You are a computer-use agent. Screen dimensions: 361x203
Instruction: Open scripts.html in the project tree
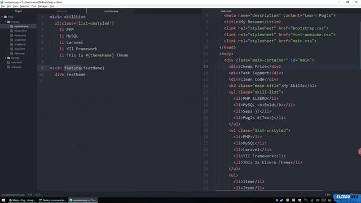pyautogui.click(x=20, y=40)
